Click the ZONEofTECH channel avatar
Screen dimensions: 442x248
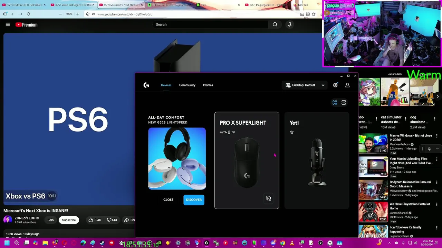[8, 220]
